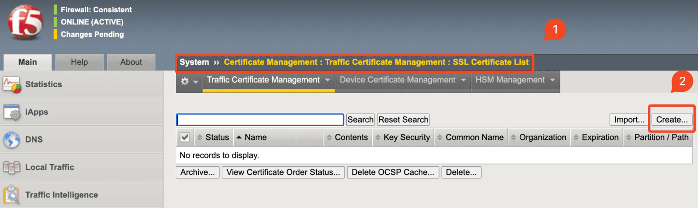
Task: Click the ONLINE (ACTIVE) status text
Action: 92,22
